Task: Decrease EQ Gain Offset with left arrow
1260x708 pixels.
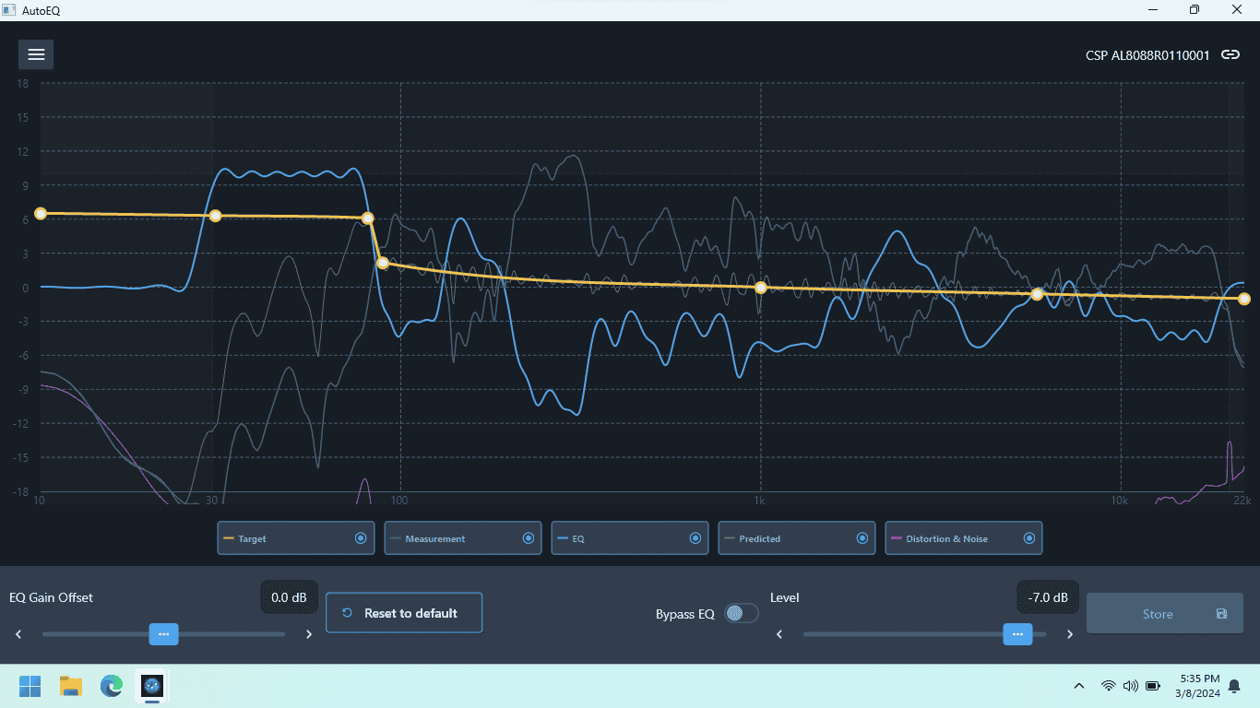Action: pos(18,634)
